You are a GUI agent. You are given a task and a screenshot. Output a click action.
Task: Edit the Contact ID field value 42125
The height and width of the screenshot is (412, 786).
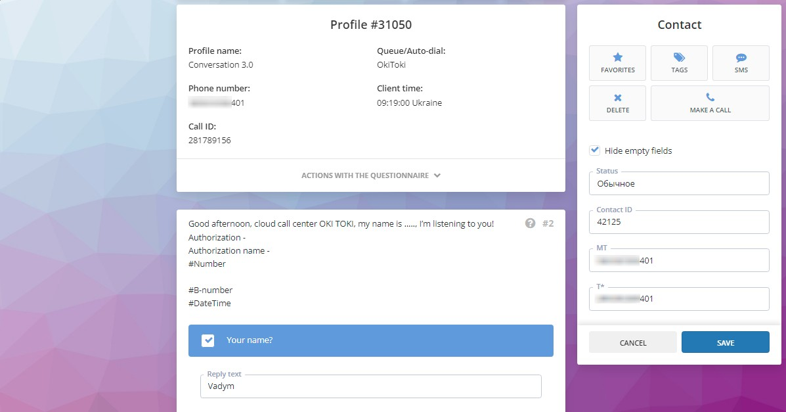point(679,222)
